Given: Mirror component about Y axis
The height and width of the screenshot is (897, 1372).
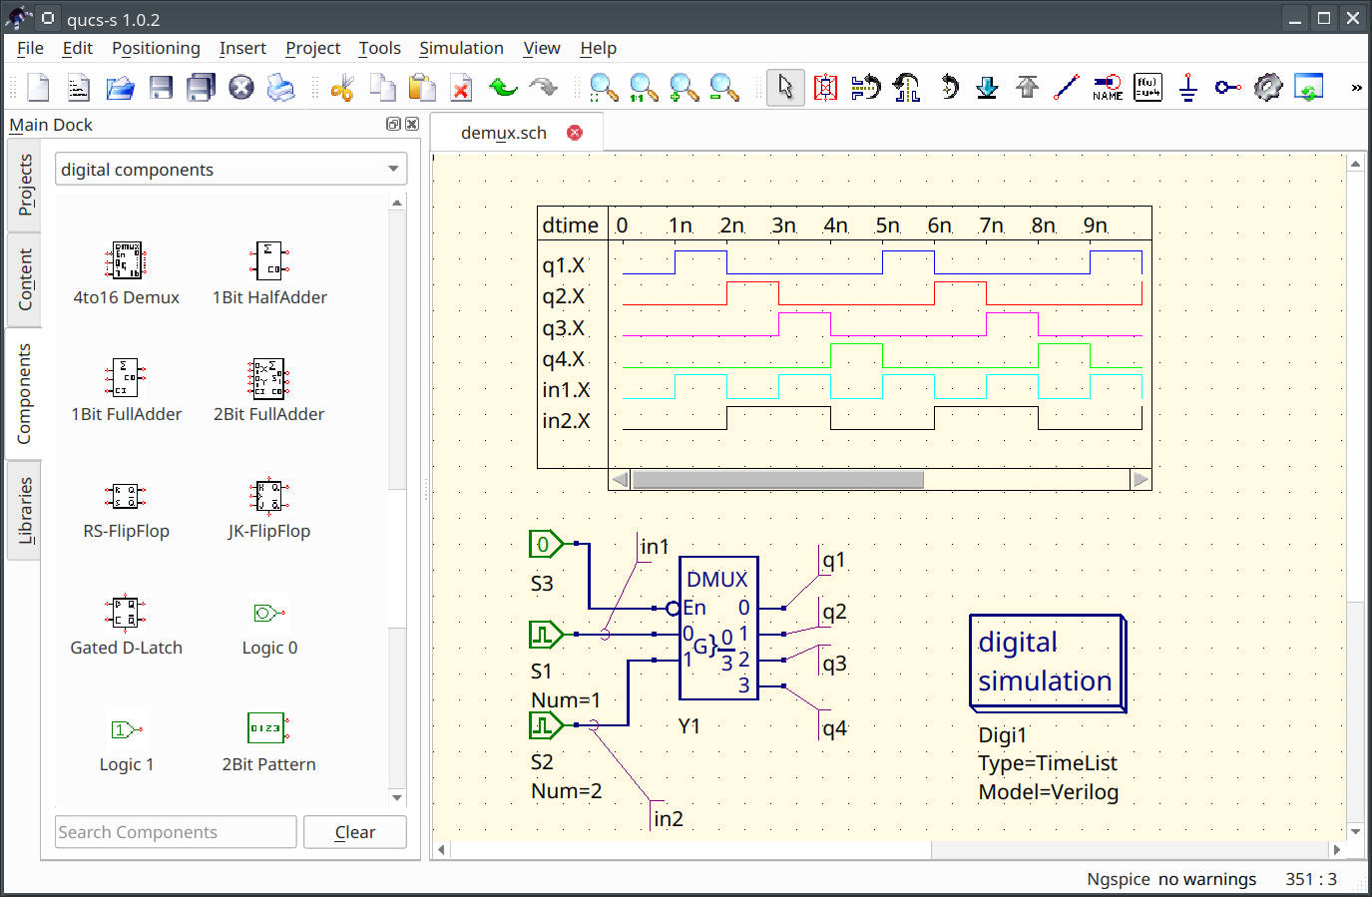Looking at the screenshot, I should (906, 88).
